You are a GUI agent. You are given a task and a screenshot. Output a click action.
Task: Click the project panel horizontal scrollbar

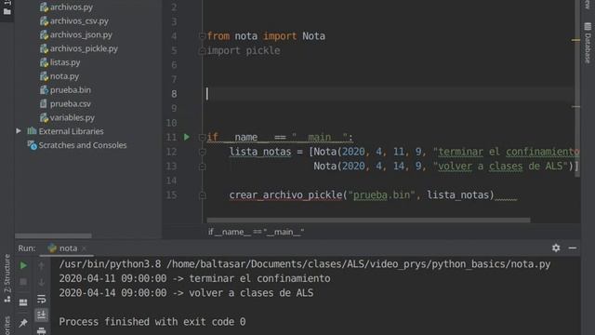tap(53, 235)
